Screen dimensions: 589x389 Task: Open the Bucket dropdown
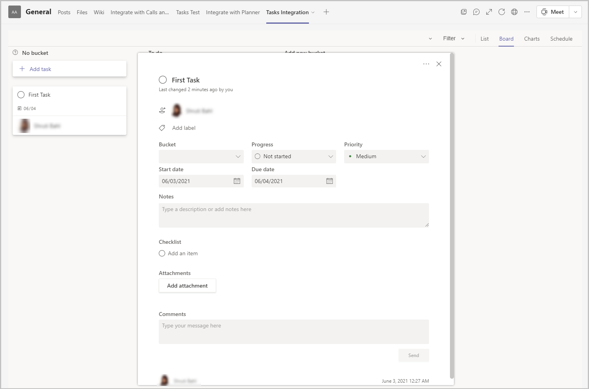201,157
